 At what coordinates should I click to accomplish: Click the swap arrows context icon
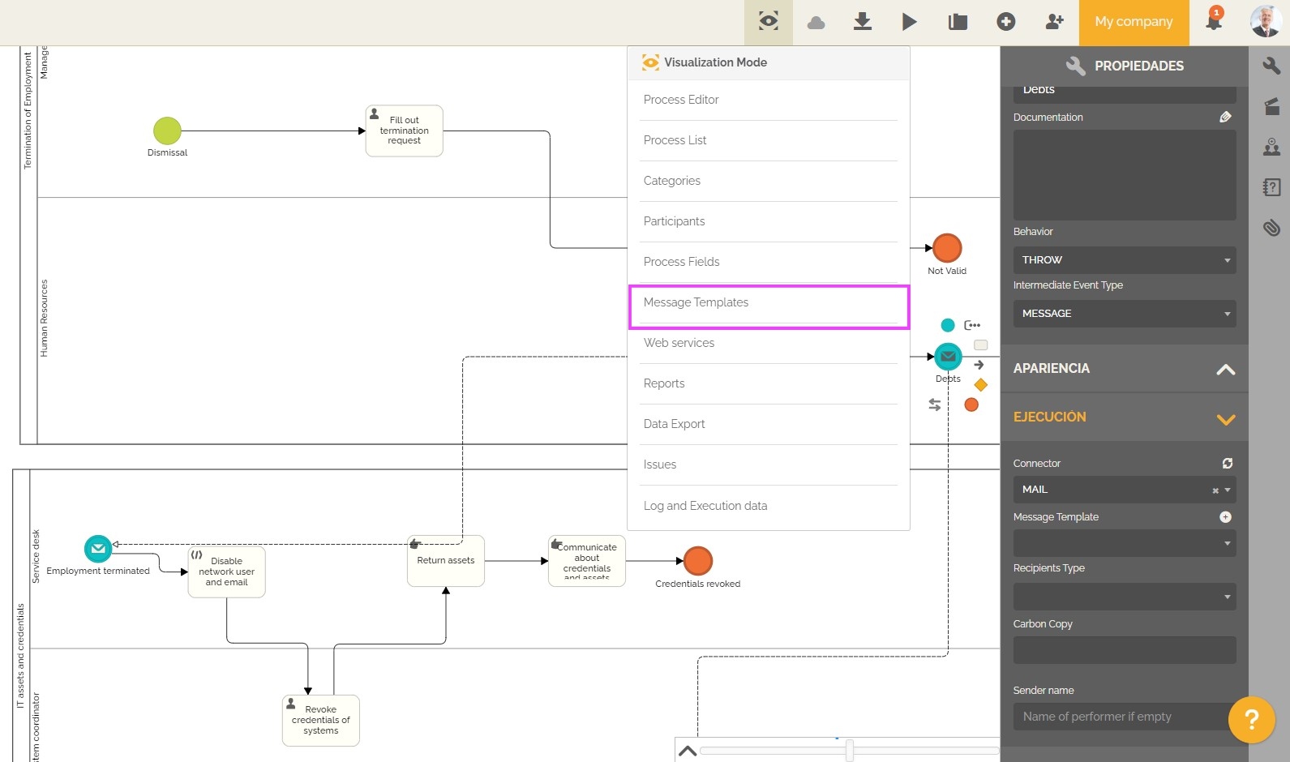tap(934, 404)
